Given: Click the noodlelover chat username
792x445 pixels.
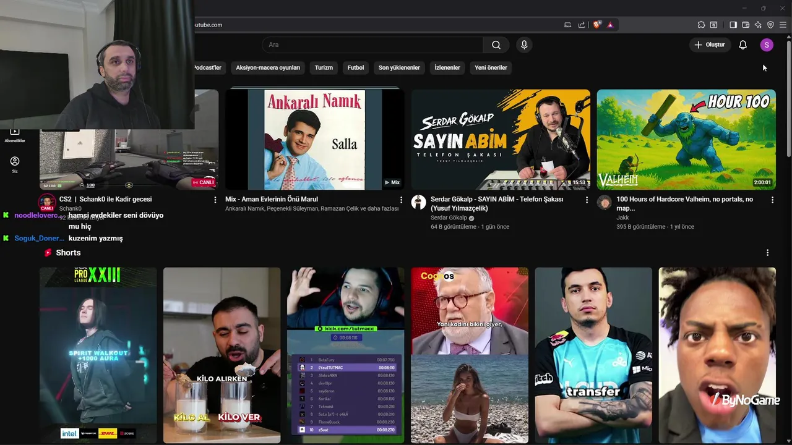Looking at the screenshot, I should [37, 215].
